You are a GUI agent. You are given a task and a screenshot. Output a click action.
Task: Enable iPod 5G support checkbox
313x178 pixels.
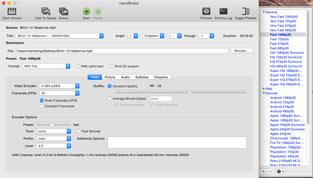pyautogui.click(x=112, y=66)
